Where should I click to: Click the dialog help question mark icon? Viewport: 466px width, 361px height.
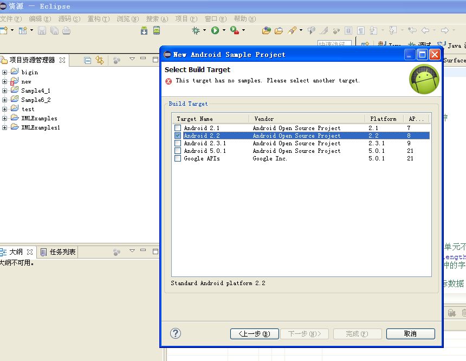click(176, 333)
